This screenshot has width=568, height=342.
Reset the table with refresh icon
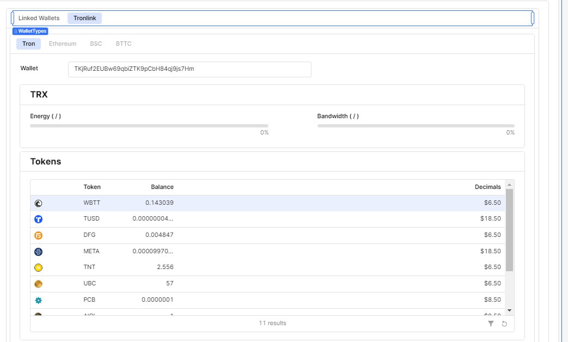tap(504, 323)
